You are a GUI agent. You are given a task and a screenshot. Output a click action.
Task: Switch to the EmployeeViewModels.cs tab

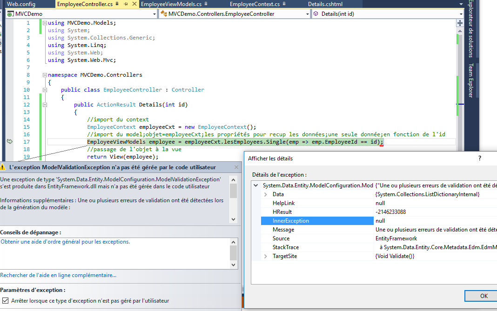[171, 4]
